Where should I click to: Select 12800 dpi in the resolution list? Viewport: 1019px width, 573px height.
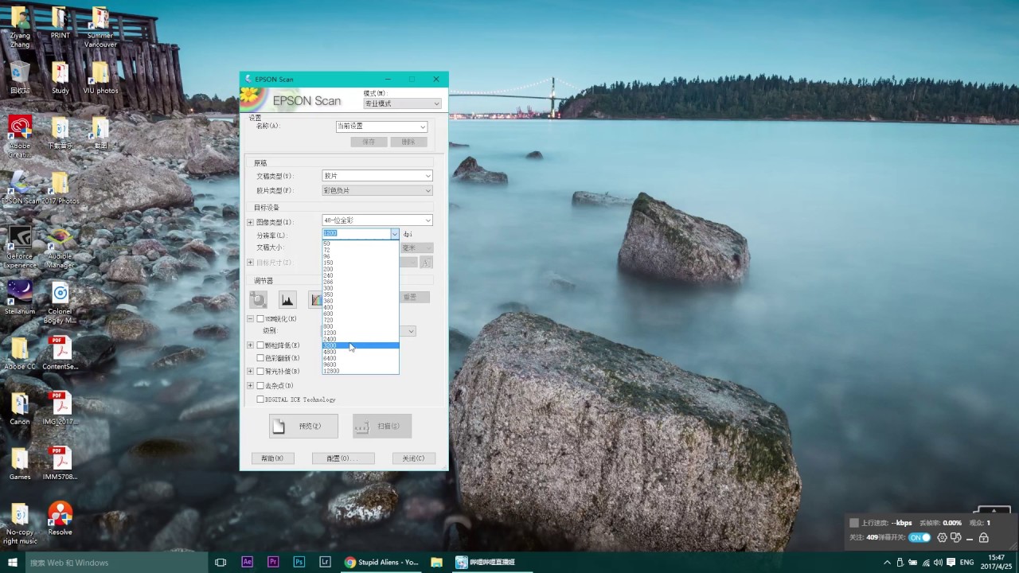360,371
